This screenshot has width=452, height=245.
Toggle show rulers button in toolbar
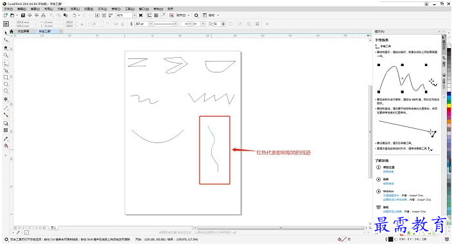coord(150,15)
